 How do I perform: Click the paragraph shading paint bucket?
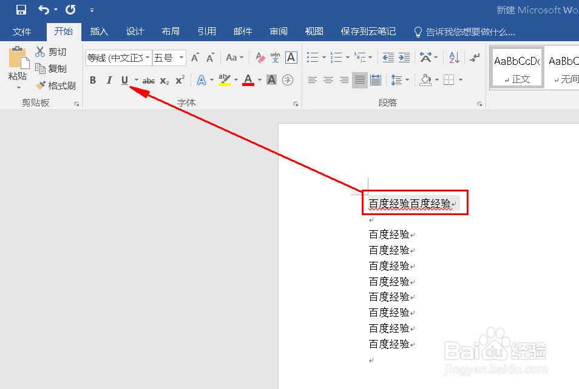425,79
